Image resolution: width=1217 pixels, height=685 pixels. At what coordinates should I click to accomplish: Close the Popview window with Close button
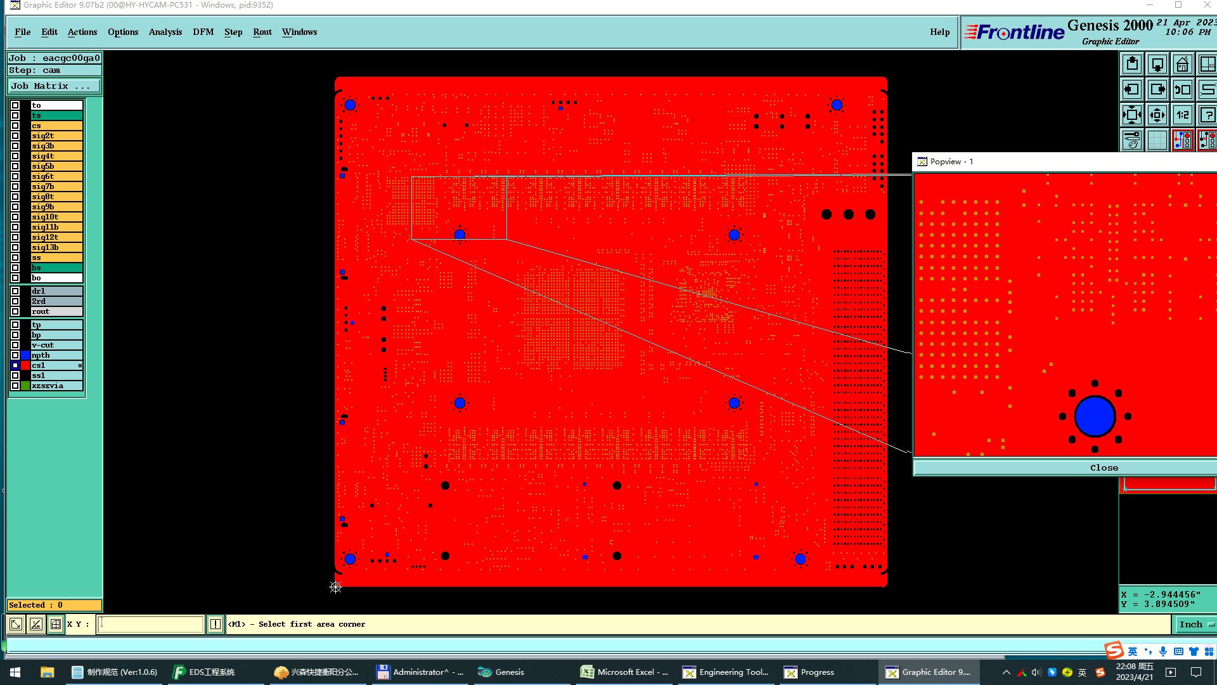(1104, 467)
